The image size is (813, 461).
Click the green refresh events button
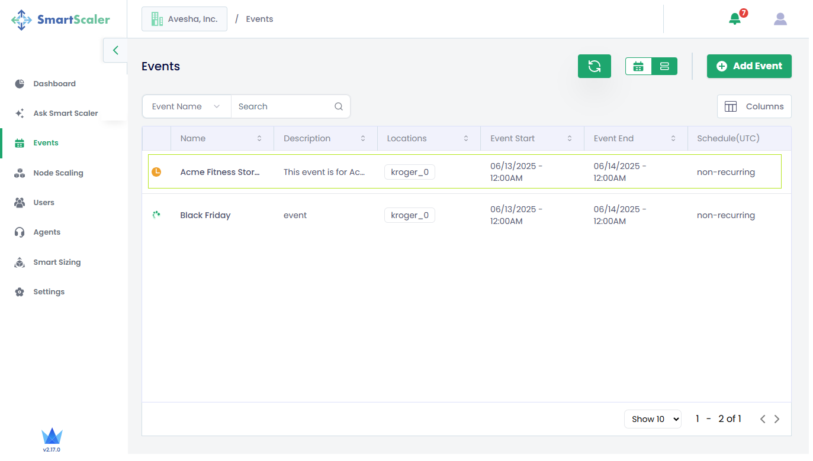[594, 66]
